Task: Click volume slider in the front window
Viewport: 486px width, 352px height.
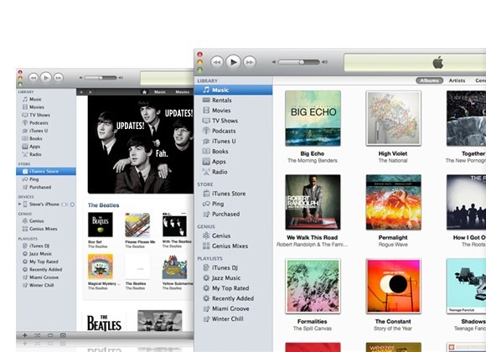Action: (x=299, y=62)
